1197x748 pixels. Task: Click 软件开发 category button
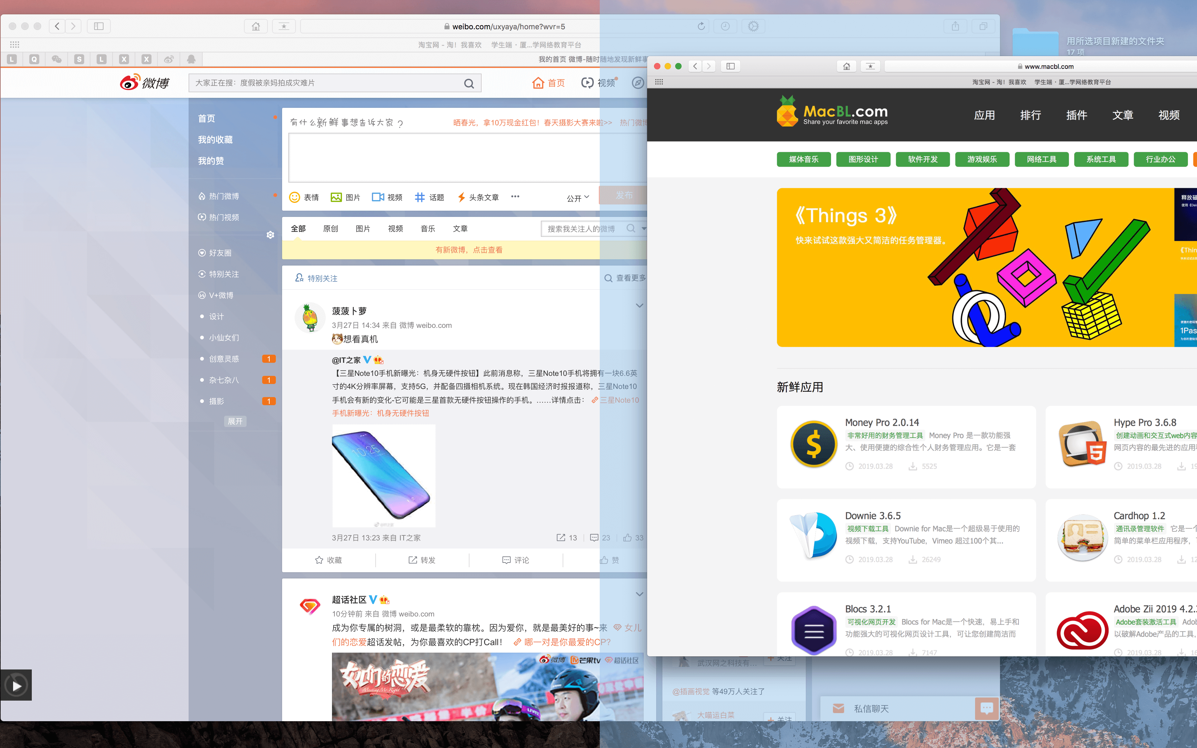tap(922, 159)
